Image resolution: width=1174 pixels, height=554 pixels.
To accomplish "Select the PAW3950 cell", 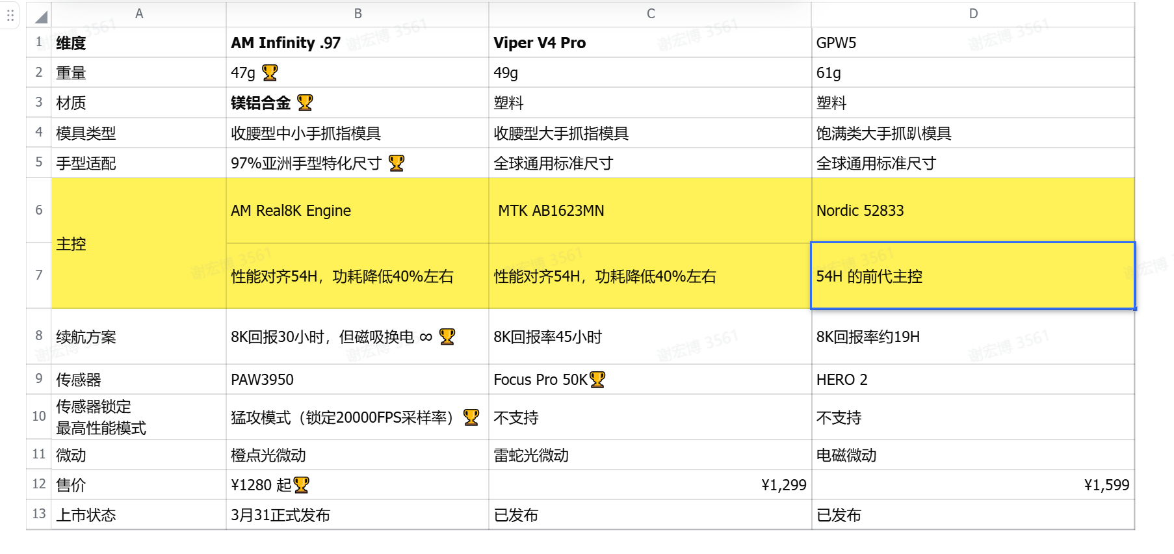I will pos(358,380).
